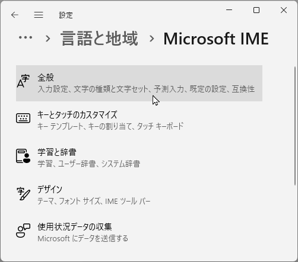
Task: Click the keyboard icon for key customization
Action: [23, 118]
